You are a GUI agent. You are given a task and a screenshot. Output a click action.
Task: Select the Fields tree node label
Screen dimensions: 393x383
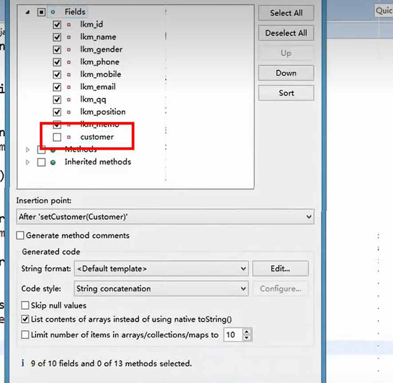(x=75, y=12)
